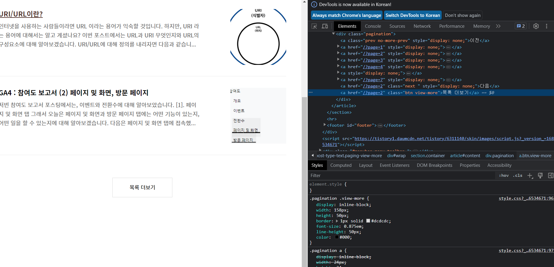Activate the inspect element picker icon
The image size is (554, 267).
(314, 26)
